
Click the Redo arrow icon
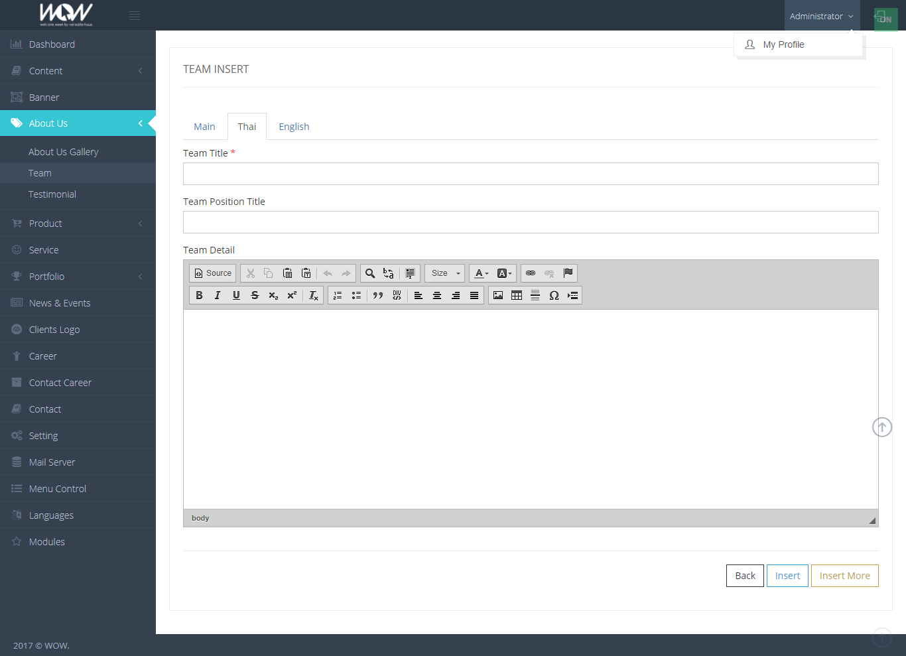point(346,273)
